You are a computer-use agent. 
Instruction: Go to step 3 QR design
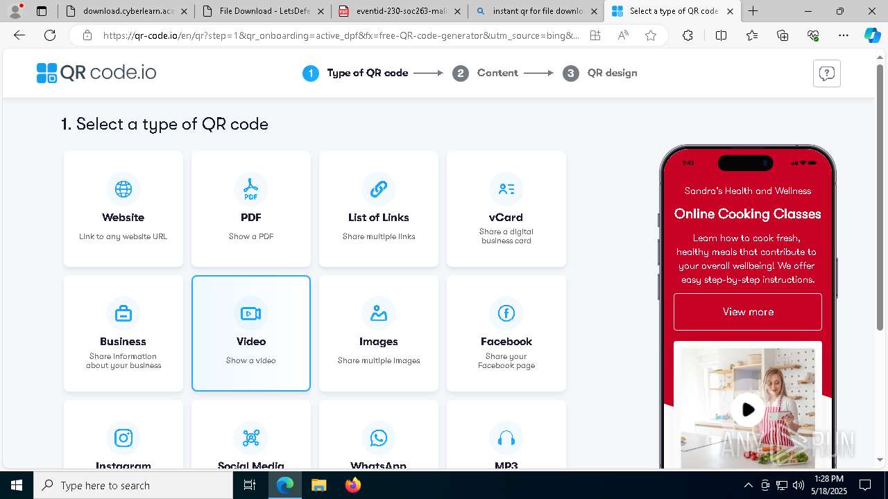tap(600, 73)
